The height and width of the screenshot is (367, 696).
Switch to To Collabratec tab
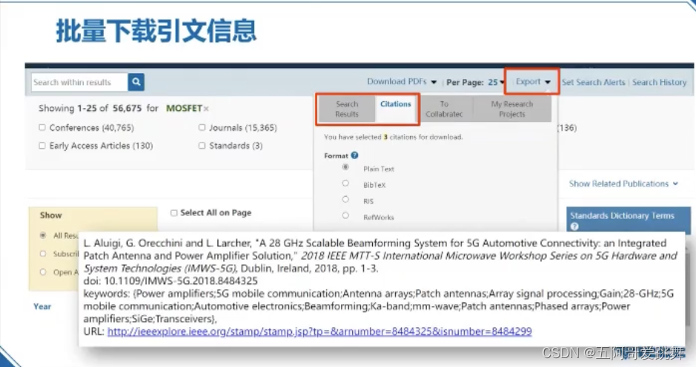(444, 109)
